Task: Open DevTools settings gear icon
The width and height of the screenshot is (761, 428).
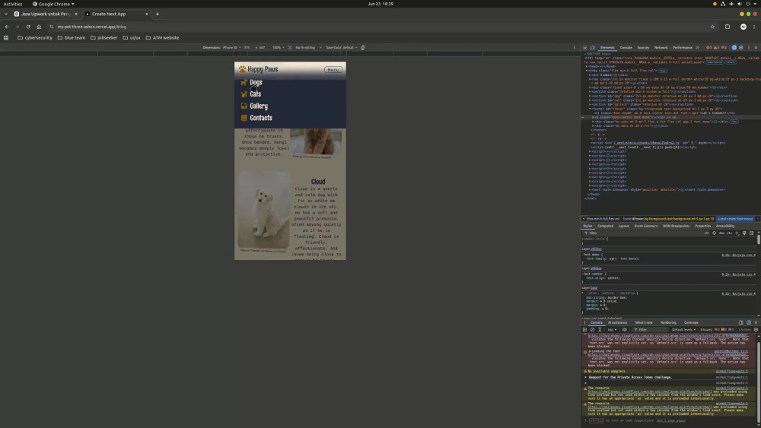Action: [741, 47]
